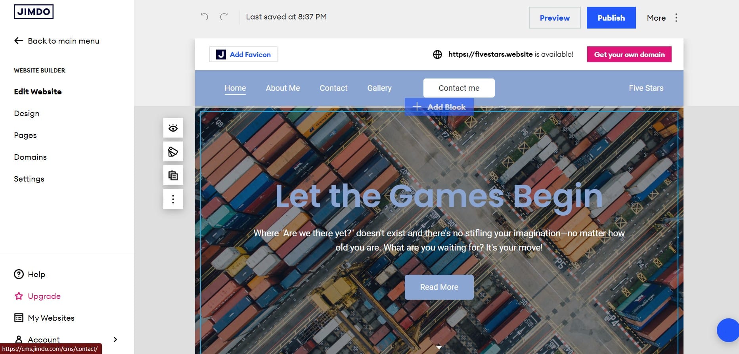Click the Read More button
The image size is (739, 354).
pos(439,287)
